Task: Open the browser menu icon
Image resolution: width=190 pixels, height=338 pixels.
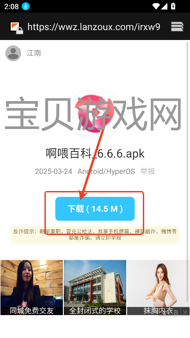Action: 177,27
